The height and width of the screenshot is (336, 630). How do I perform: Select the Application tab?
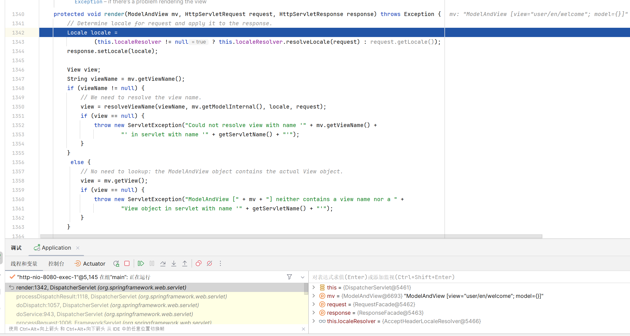[x=56, y=247]
